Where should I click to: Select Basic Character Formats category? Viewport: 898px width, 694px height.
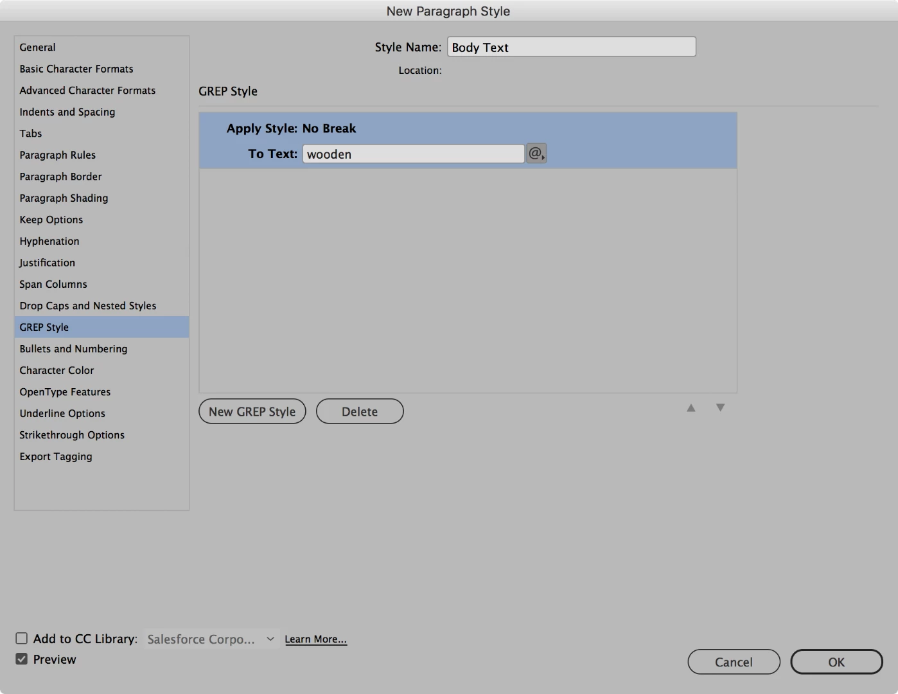pyautogui.click(x=101, y=69)
